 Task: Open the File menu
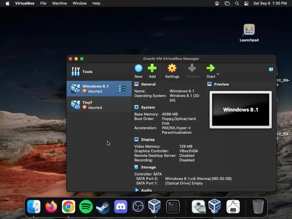tap(43, 3)
